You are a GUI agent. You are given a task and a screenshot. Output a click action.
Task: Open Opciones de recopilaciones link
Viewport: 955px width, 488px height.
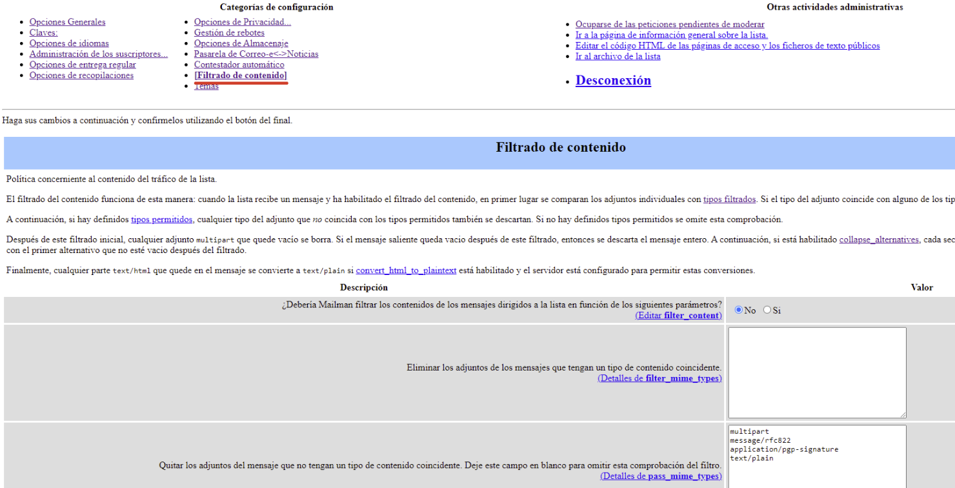point(81,76)
